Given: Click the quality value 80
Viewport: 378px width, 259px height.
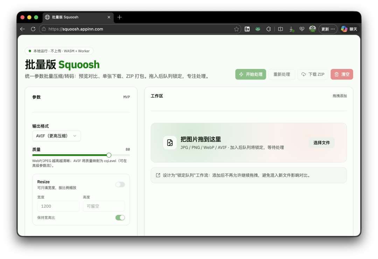Looking at the screenshot, I should [128, 149].
